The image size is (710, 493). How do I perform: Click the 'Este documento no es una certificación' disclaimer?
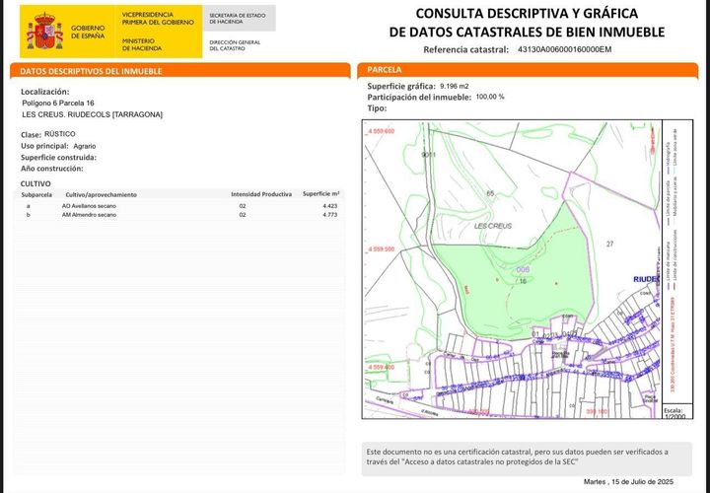point(527,458)
